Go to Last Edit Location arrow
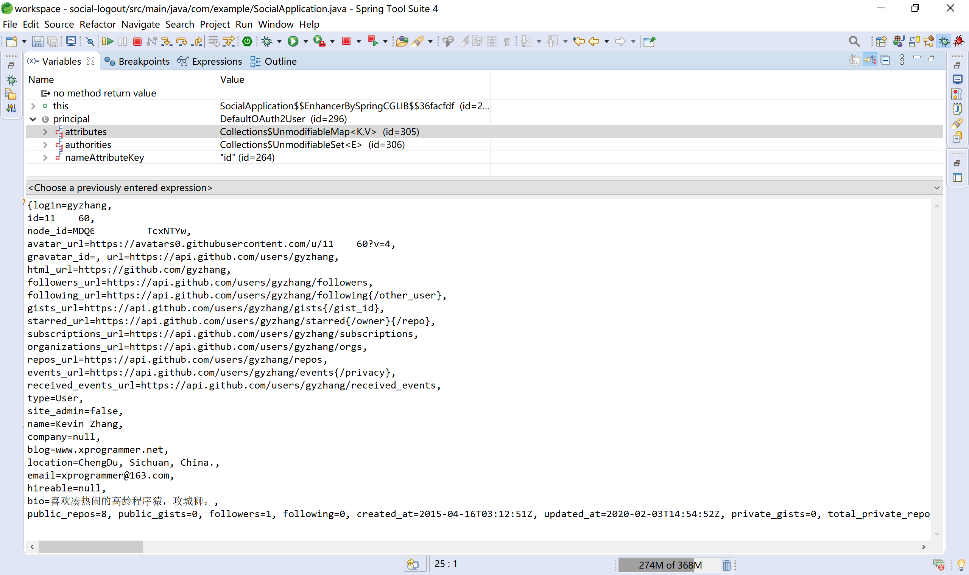This screenshot has width=969, height=575. [x=579, y=42]
